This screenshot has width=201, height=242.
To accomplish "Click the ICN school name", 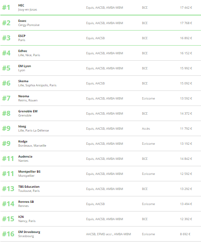I will 21,217.
